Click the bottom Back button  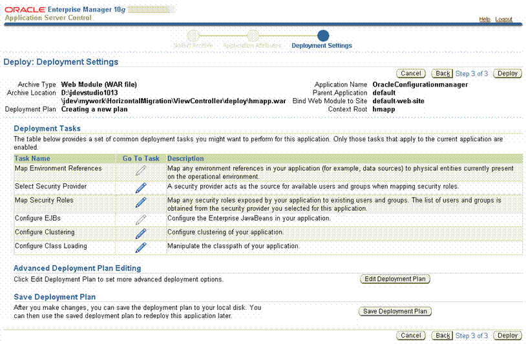[x=443, y=336]
